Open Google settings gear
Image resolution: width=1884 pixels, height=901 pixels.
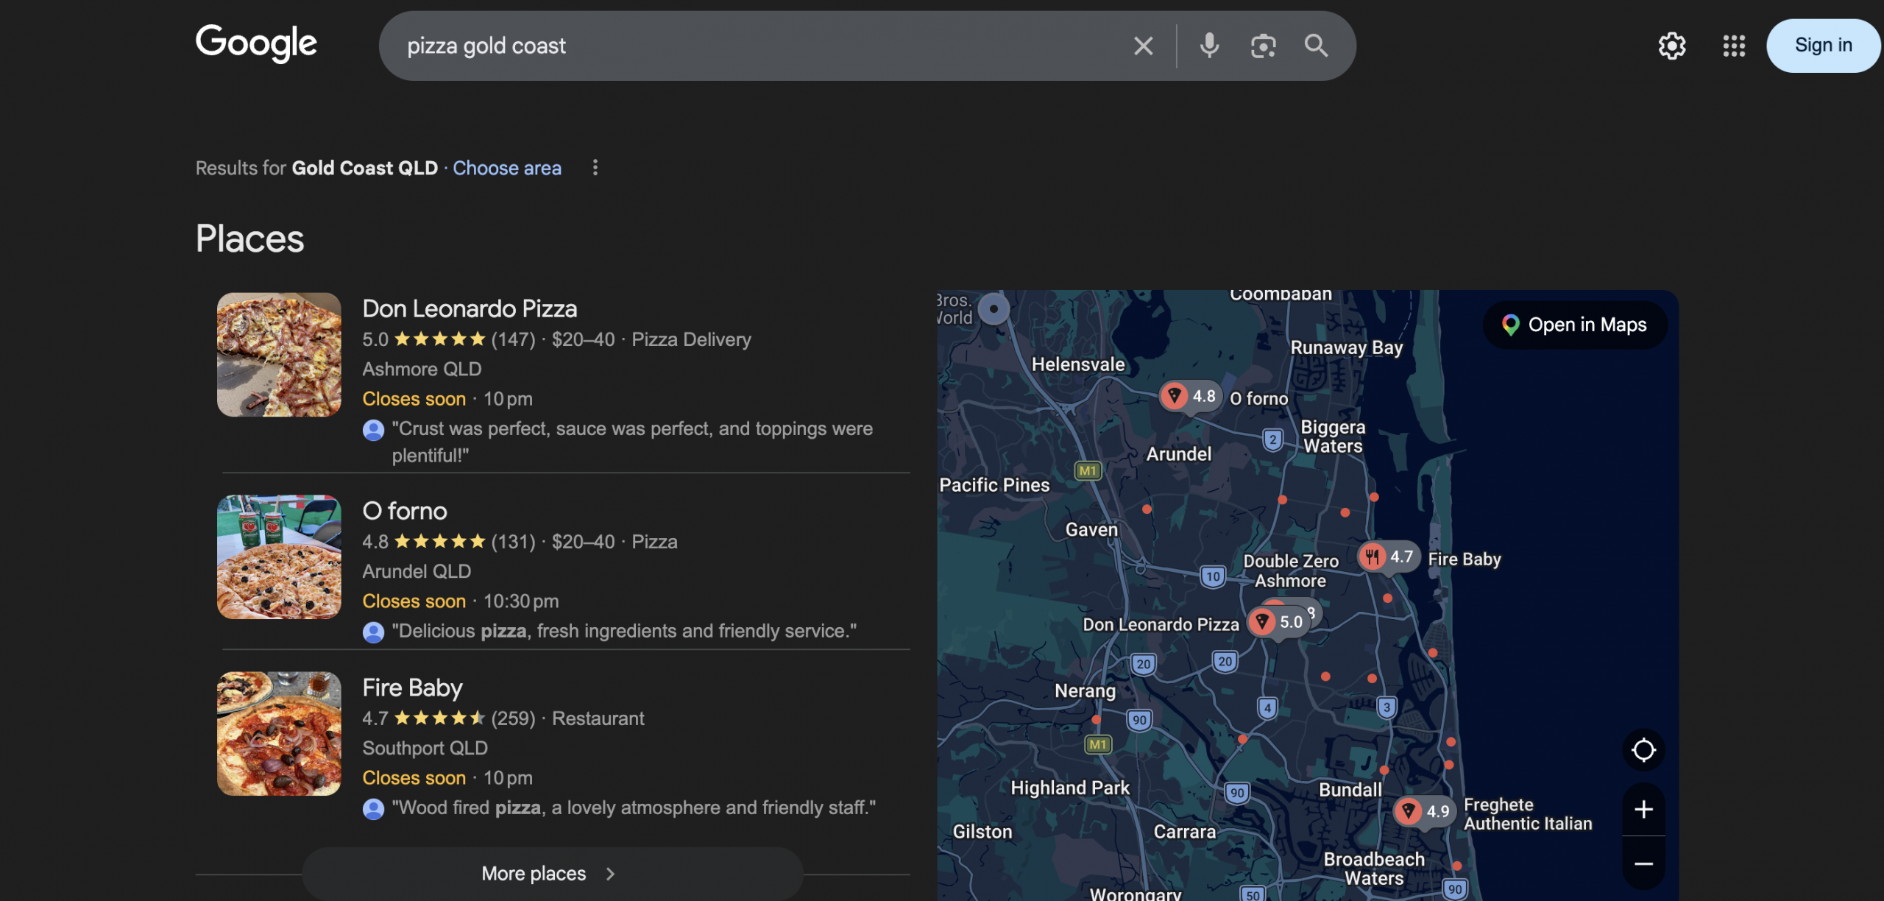coord(1671,46)
